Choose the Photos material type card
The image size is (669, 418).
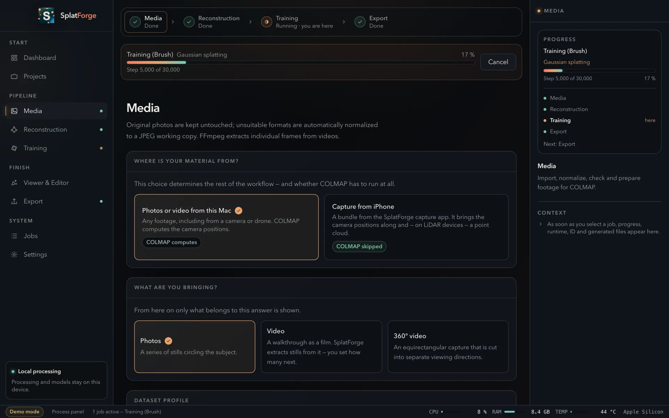195,347
